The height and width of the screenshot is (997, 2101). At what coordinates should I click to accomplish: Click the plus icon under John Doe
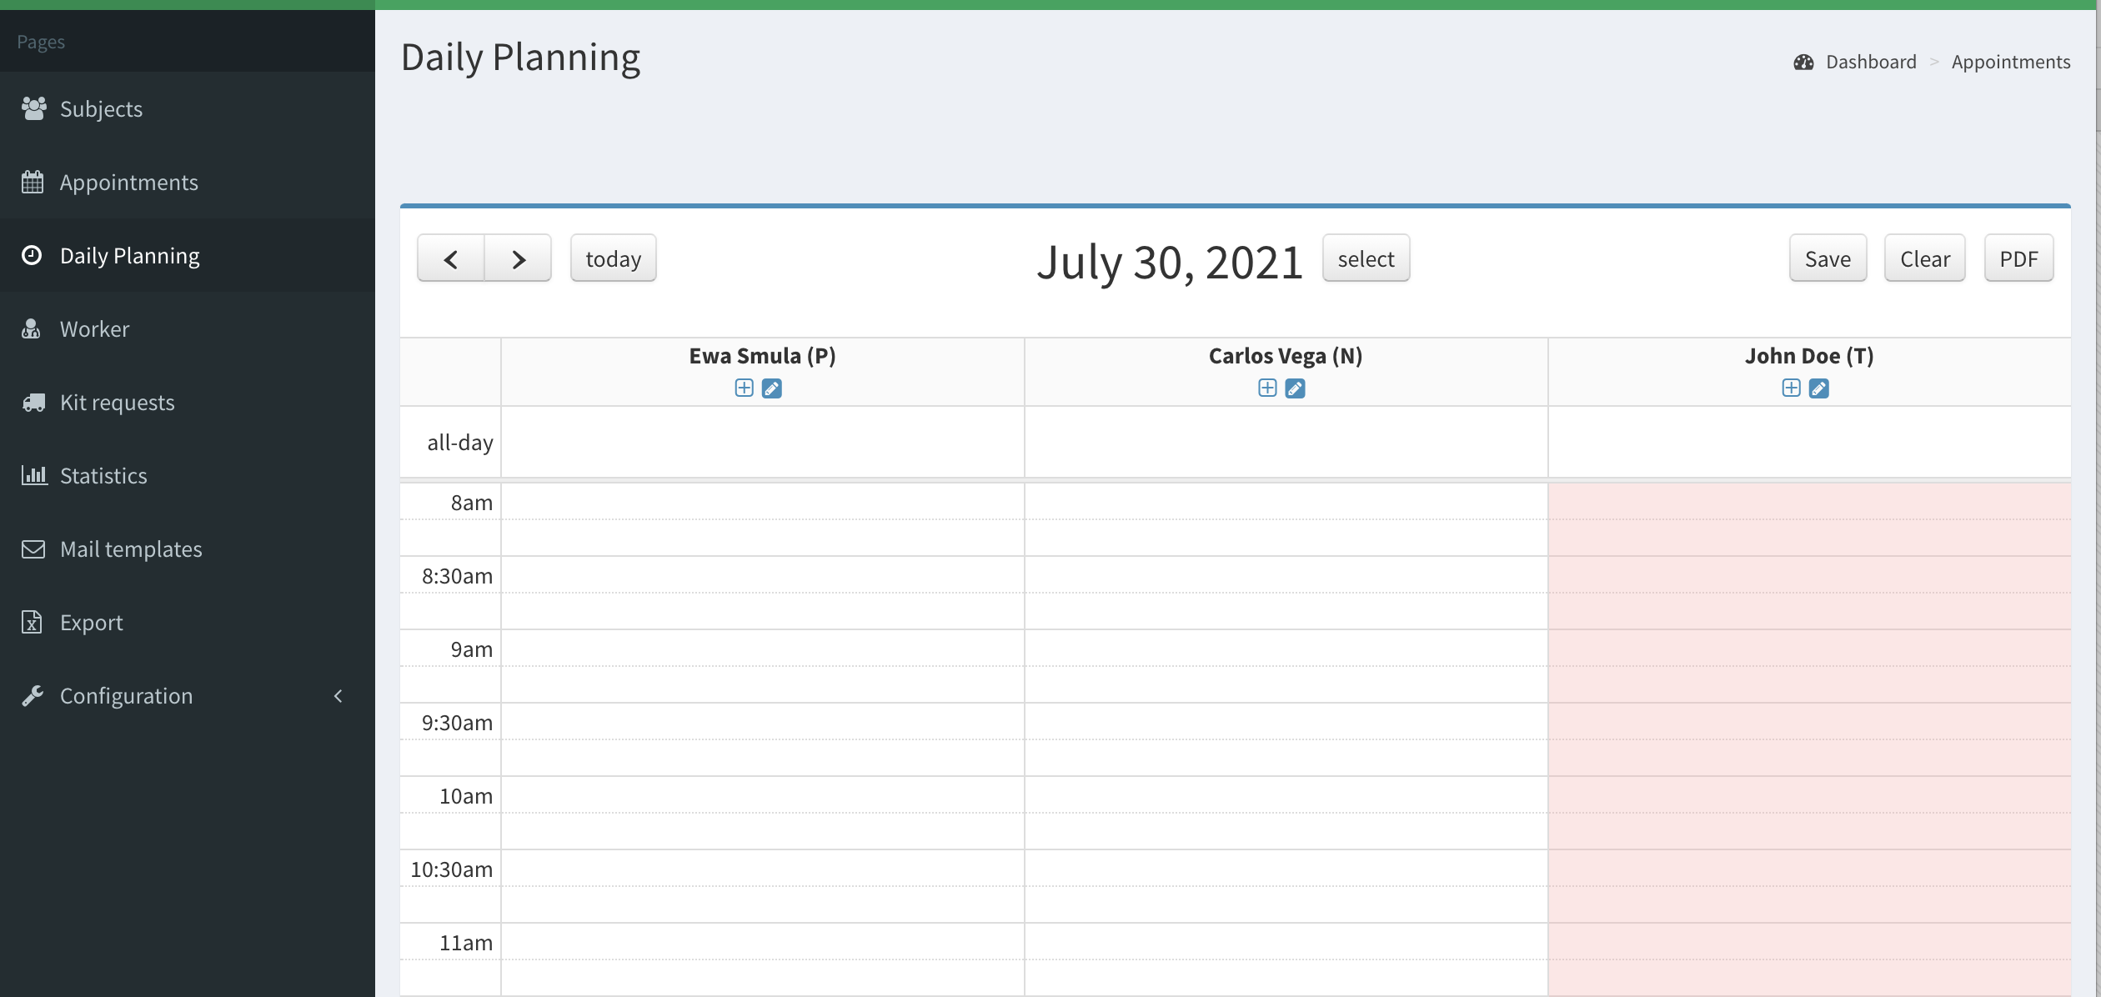coord(1791,388)
